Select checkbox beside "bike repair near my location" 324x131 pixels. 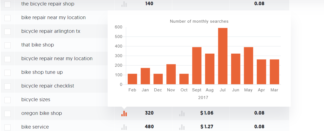tap(7, 18)
